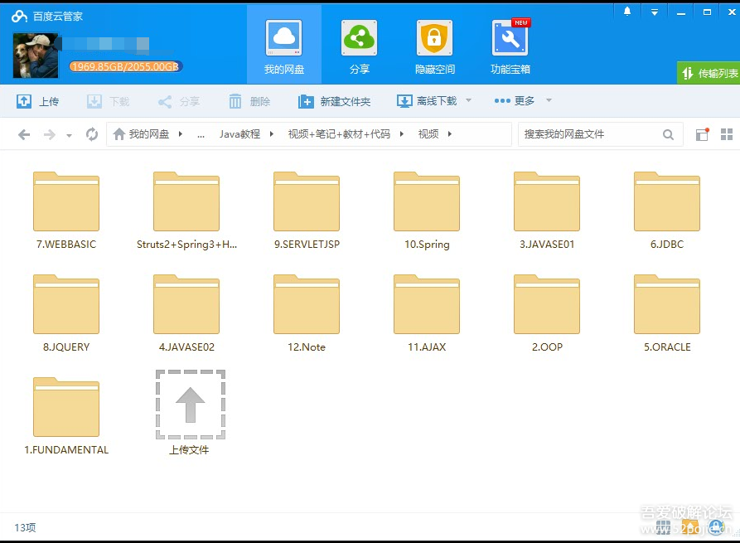Open the 隐藏空间 tab
This screenshot has width=740, height=543.
tap(434, 46)
